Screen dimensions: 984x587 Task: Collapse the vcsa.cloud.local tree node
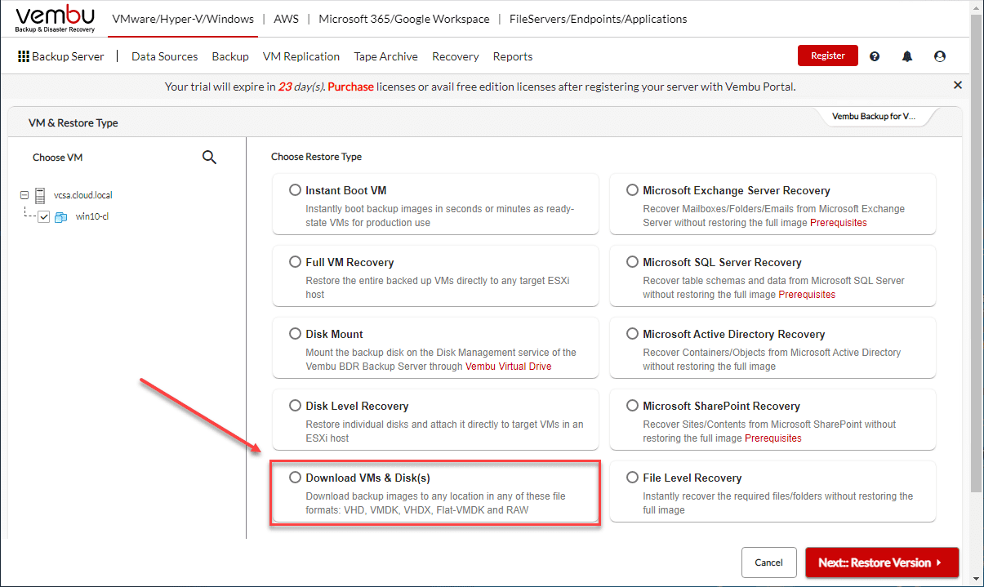pyautogui.click(x=24, y=195)
